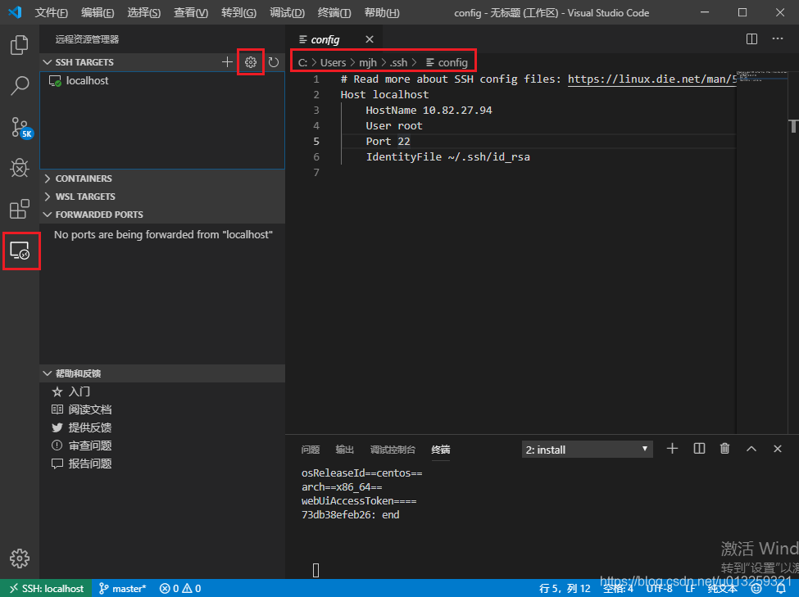Close the terminal panel

(x=777, y=449)
